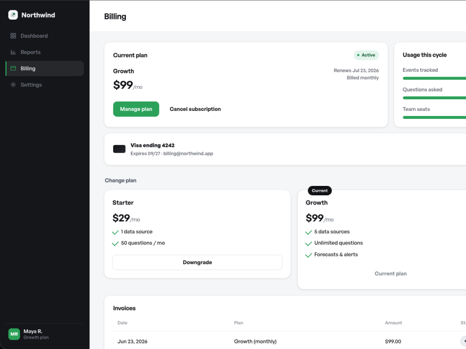Click the checkmark beside Forecasts & alerts
The image size is (466, 349).
(308, 255)
